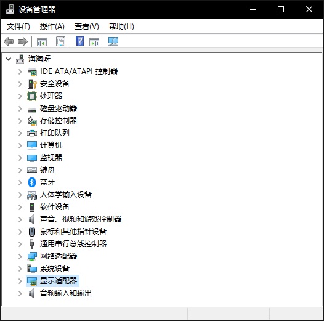Expand the 网络适配器 category

[x=20, y=256]
